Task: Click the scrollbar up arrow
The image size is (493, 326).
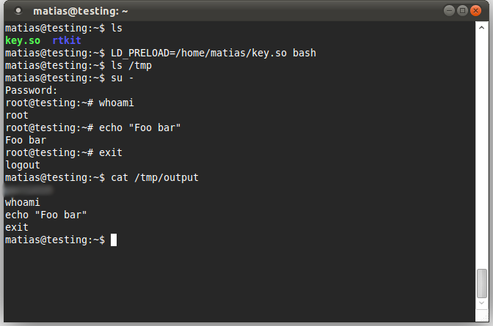Action: pos(482,27)
